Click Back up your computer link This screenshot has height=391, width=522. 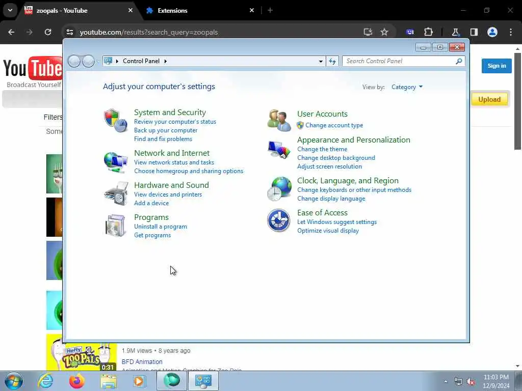166,130
